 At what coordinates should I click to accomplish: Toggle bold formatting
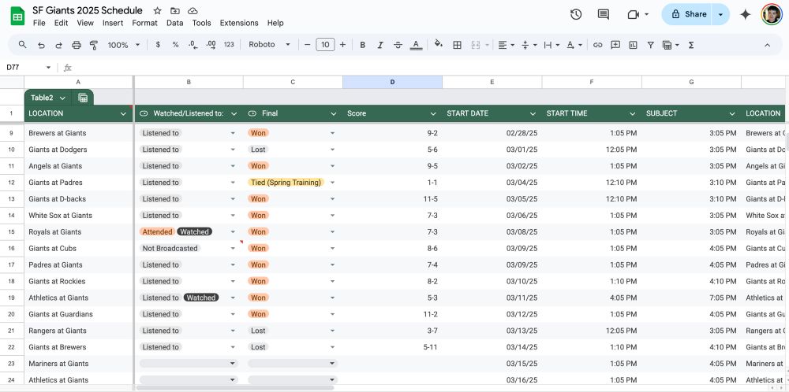point(362,45)
